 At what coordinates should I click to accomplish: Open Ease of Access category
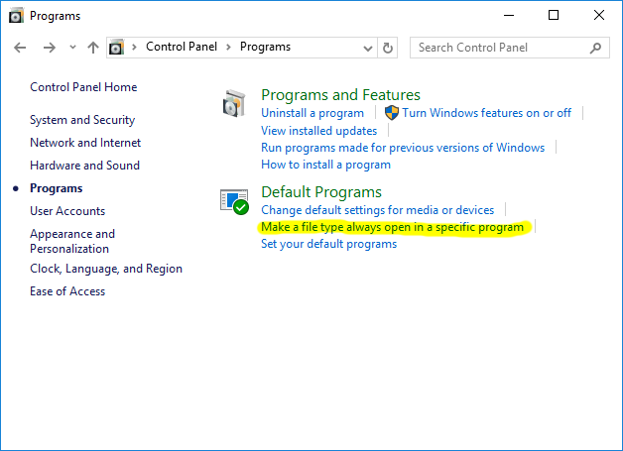click(x=67, y=291)
